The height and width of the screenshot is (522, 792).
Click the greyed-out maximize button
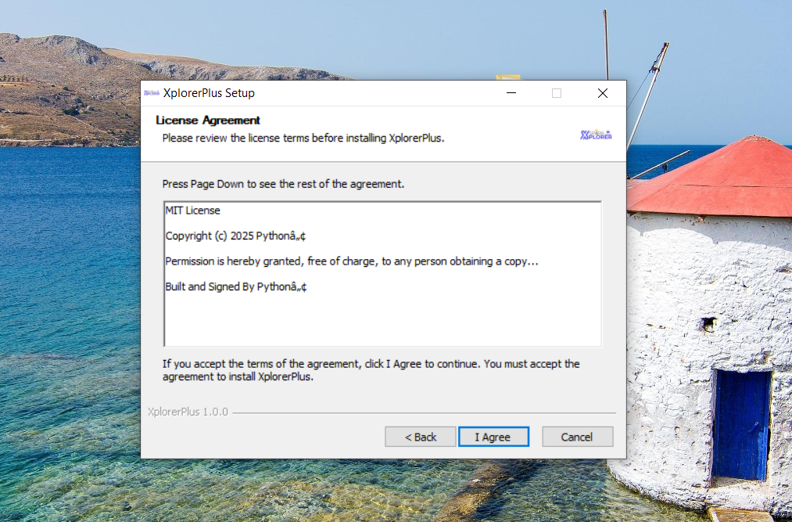557,93
